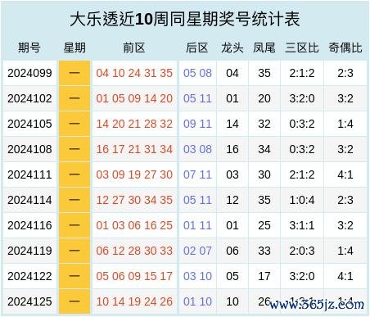The width and height of the screenshot is (370, 317).
Task: Select the 1:0:4 three-zone ratio cell
Action: [302, 200]
